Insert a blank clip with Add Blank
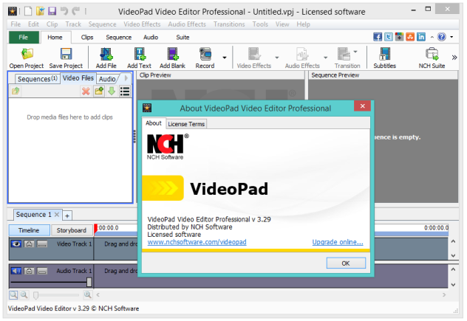This screenshot has height=321, width=467. [x=172, y=58]
